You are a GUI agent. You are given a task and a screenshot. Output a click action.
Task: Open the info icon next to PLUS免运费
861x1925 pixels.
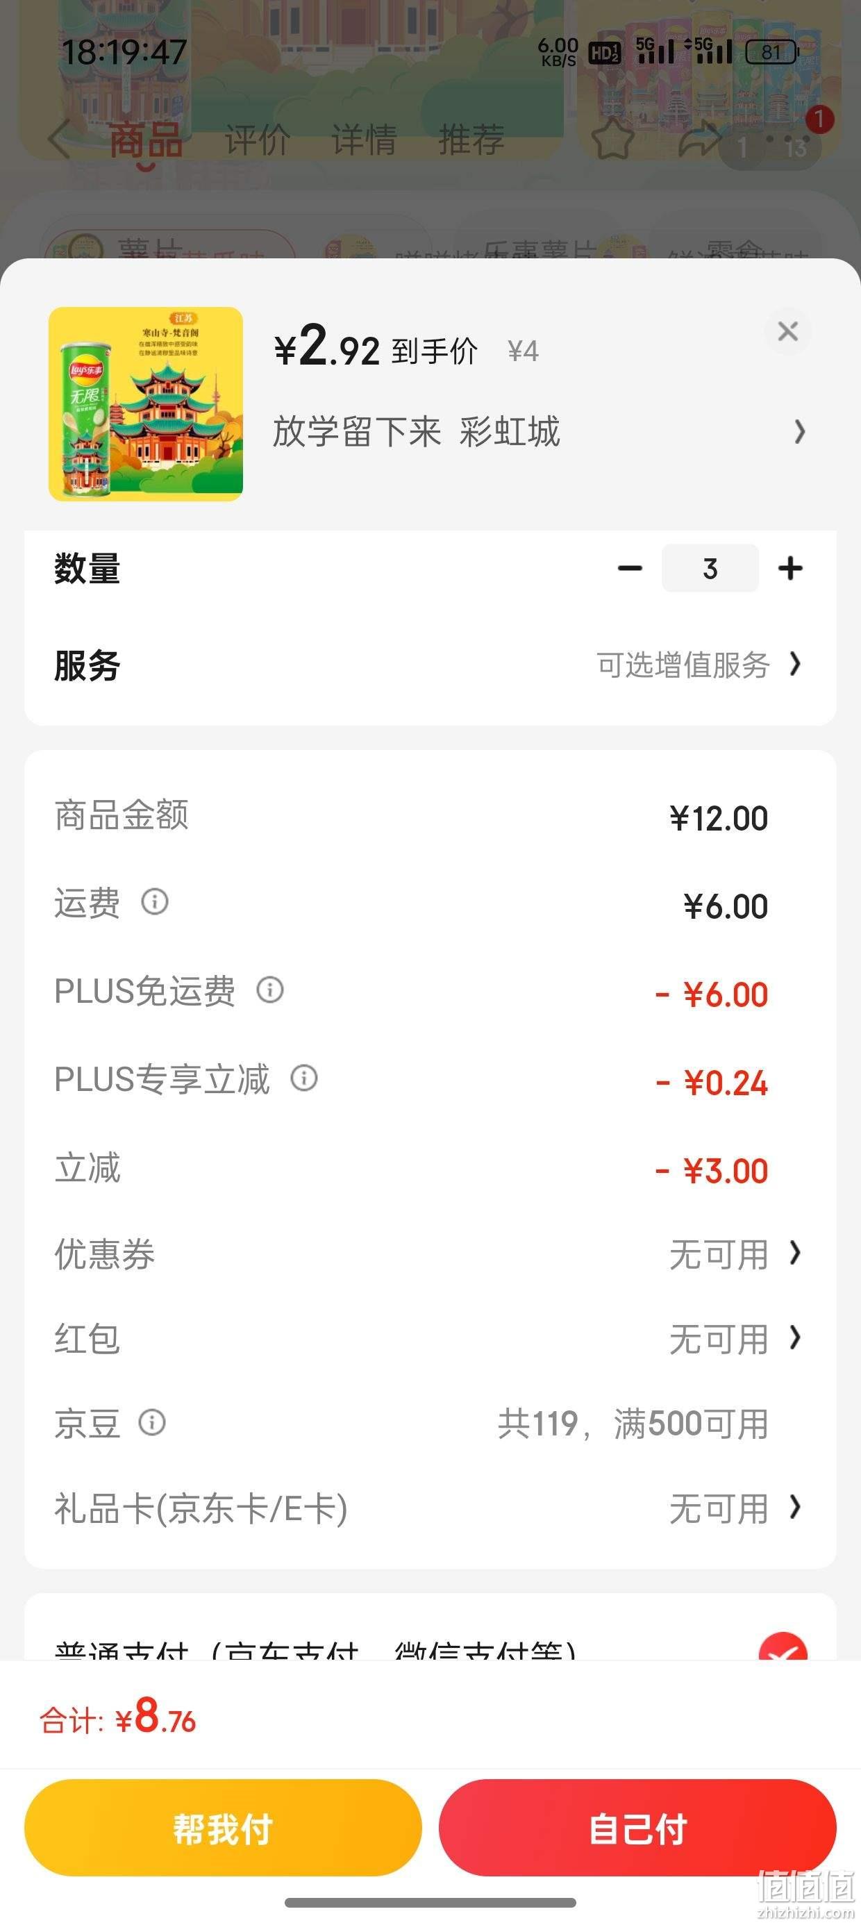pyautogui.click(x=270, y=990)
